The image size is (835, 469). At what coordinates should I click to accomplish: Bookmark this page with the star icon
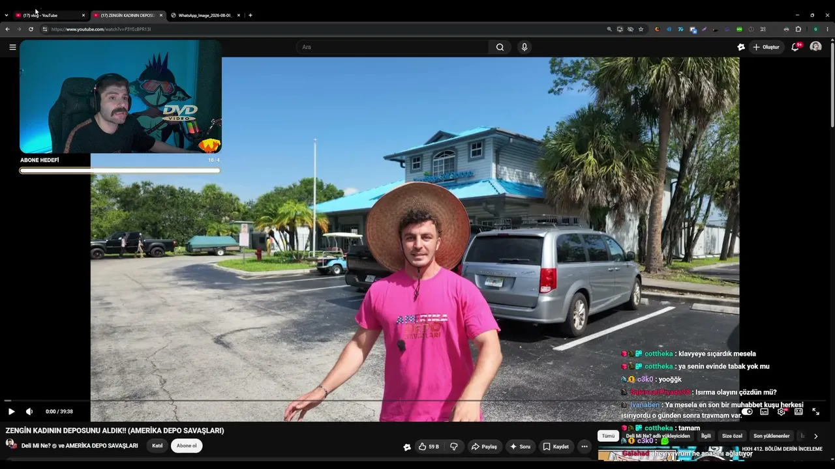(641, 29)
